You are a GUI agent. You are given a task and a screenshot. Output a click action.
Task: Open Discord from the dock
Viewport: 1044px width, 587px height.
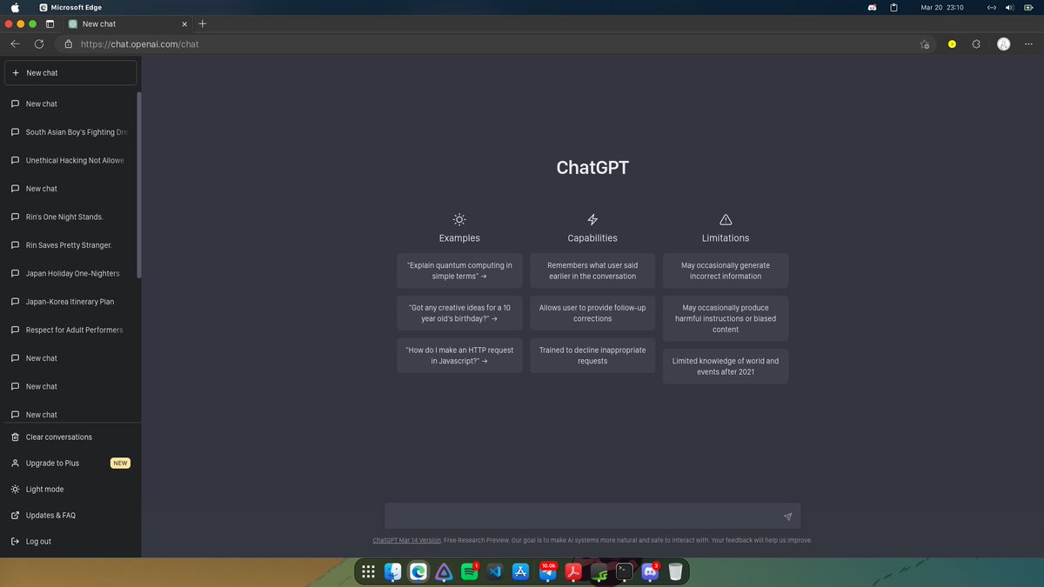click(650, 571)
